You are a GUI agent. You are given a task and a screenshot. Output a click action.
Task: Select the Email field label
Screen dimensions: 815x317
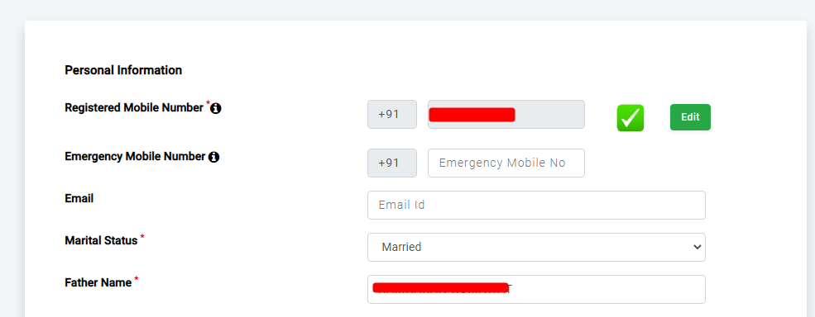pyautogui.click(x=79, y=198)
